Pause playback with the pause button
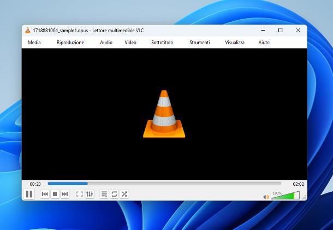 coord(29,194)
